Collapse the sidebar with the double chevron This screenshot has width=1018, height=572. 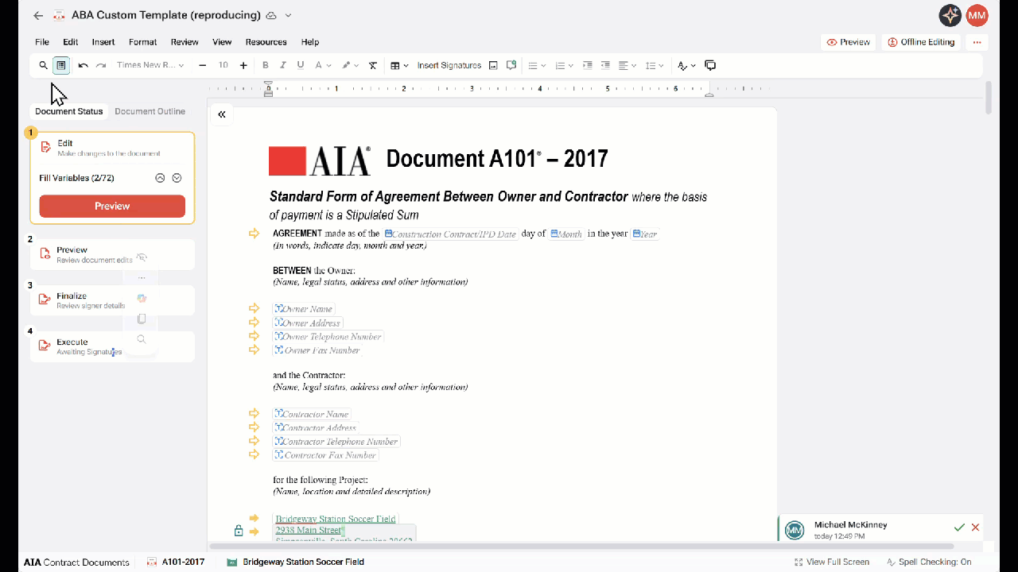(222, 114)
